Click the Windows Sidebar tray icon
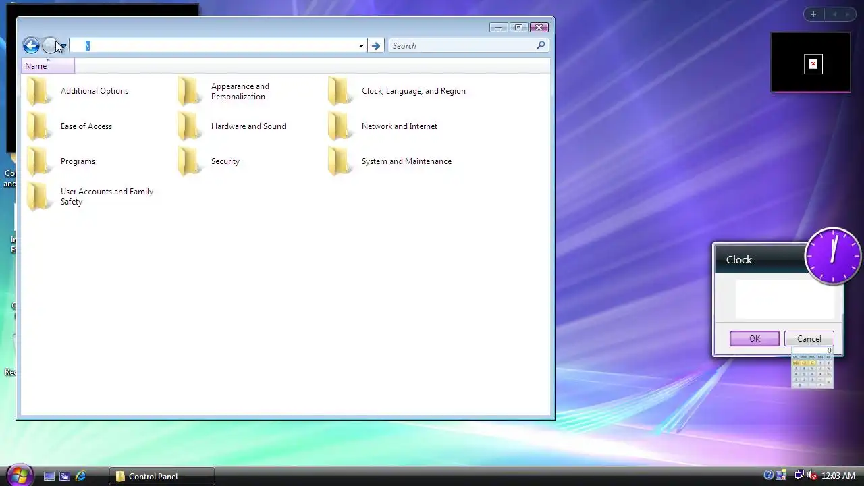The height and width of the screenshot is (486, 864). pyautogui.click(x=781, y=476)
